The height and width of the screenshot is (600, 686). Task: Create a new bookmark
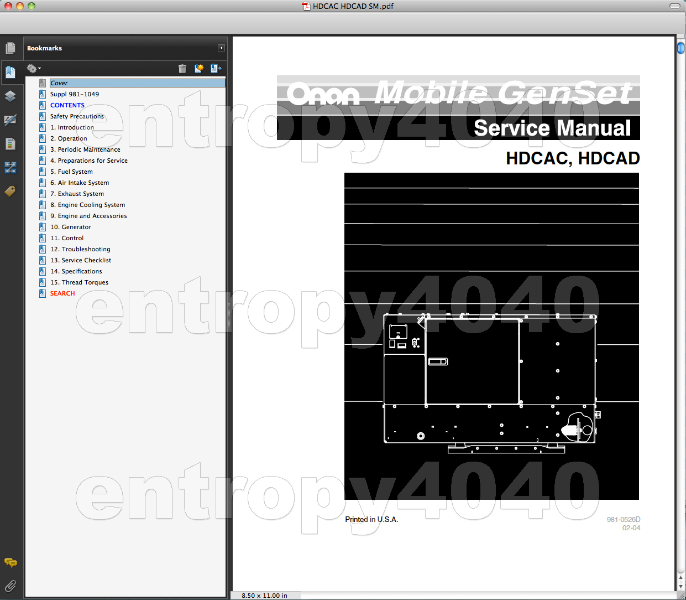click(x=199, y=69)
